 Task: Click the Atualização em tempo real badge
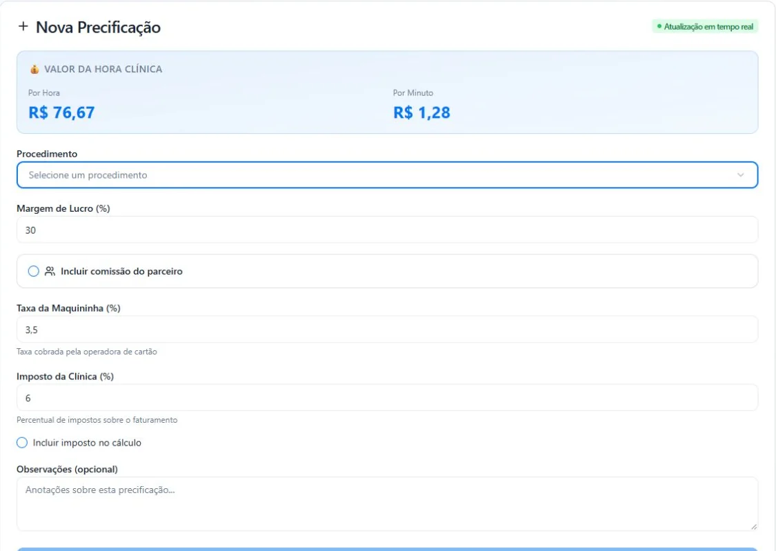[705, 27]
